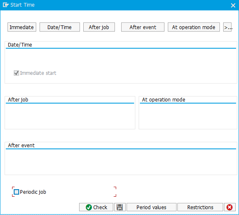Enable the Periodic job checkbox

pyautogui.click(x=16, y=192)
